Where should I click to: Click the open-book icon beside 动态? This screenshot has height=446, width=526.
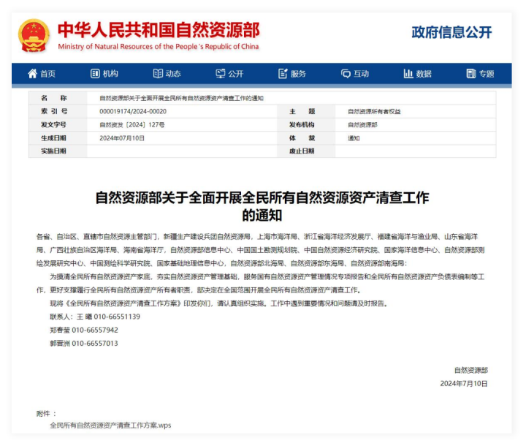point(158,74)
